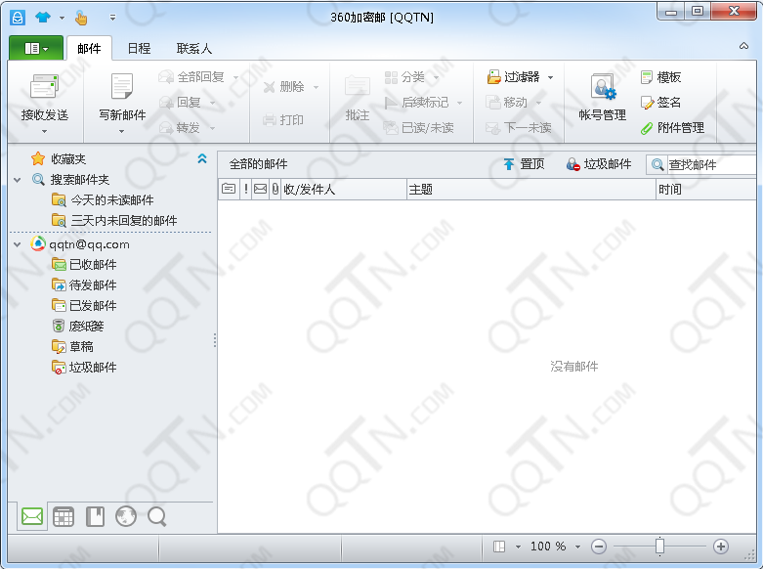Viewport: 763px width, 569px height.
Task: Switch to the 日程 tab
Action: pos(139,48)
